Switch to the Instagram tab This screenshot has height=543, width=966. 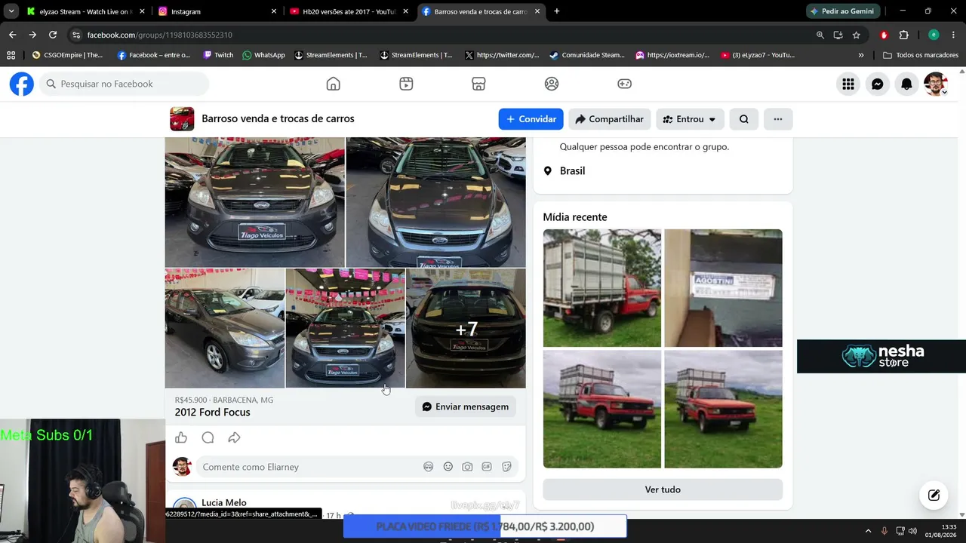point(217,11)
